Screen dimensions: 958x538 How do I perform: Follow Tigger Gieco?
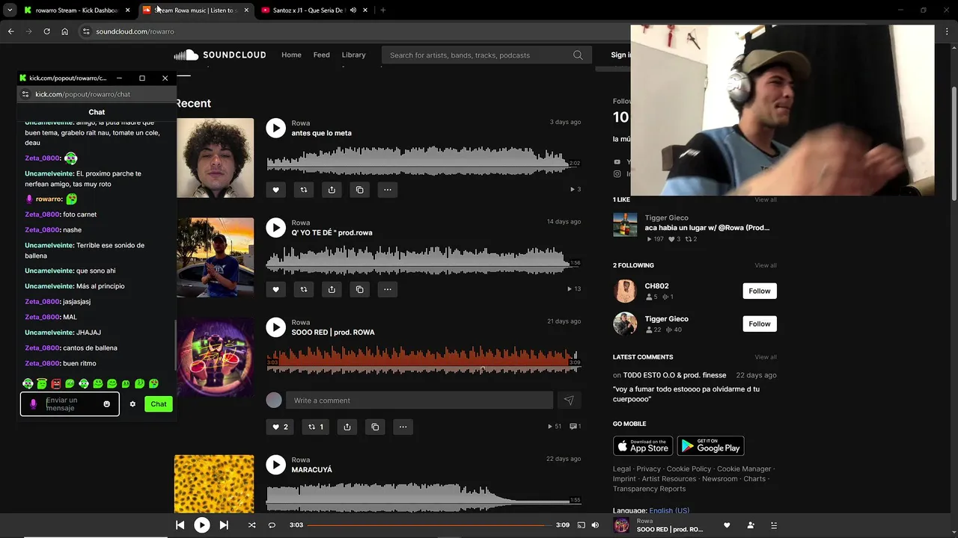click(x=760, y=324)
